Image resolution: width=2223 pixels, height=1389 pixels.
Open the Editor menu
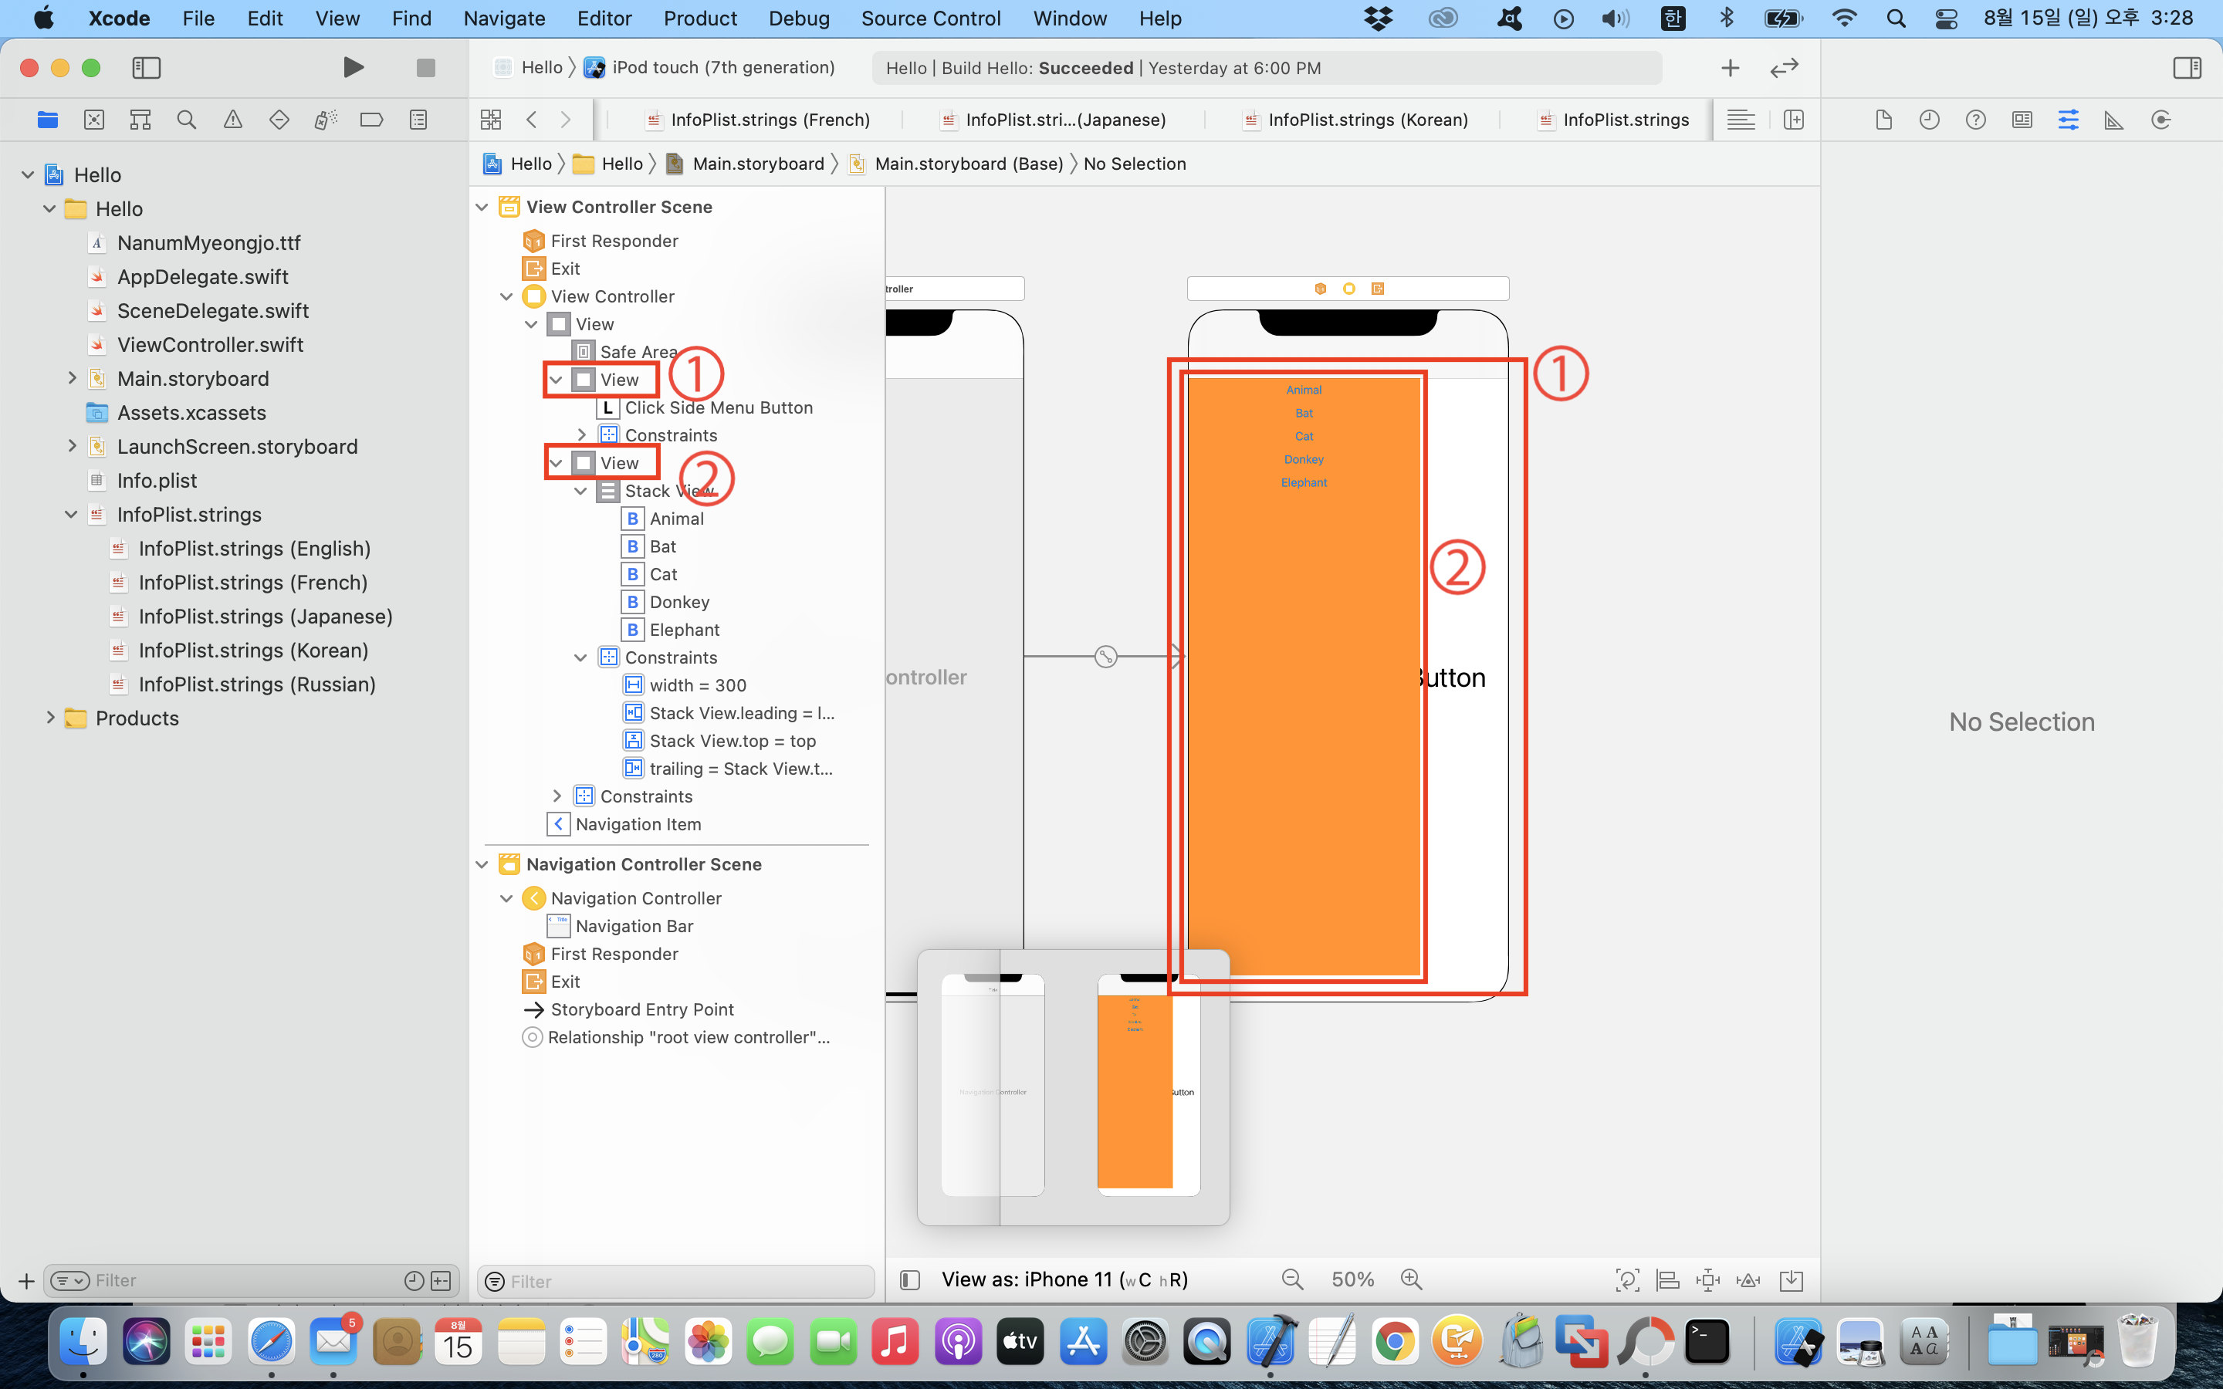coord(604,19)
